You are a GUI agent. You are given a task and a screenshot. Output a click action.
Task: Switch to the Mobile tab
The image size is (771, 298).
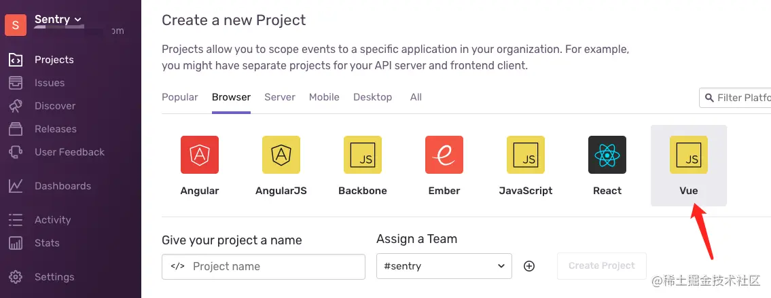324,97
